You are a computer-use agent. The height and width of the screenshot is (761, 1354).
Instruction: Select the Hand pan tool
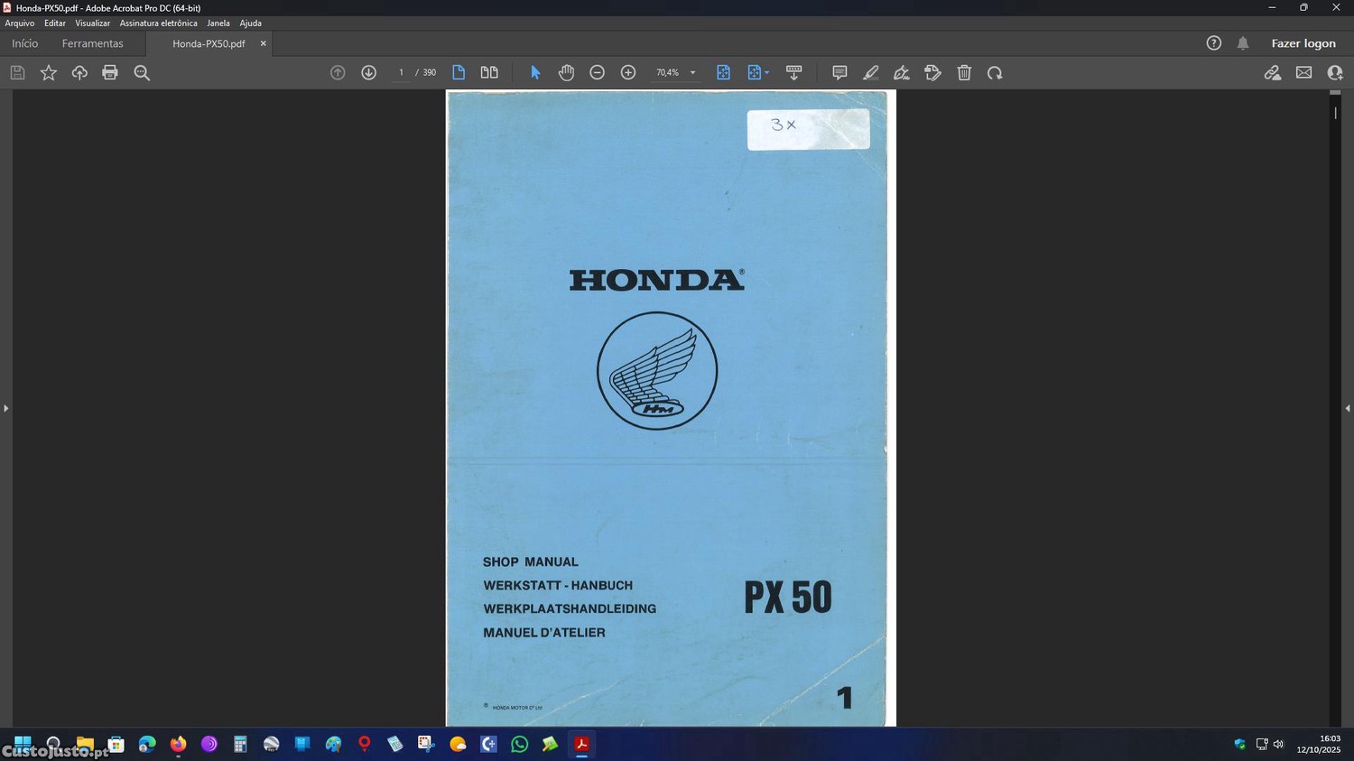pos(566,73)
